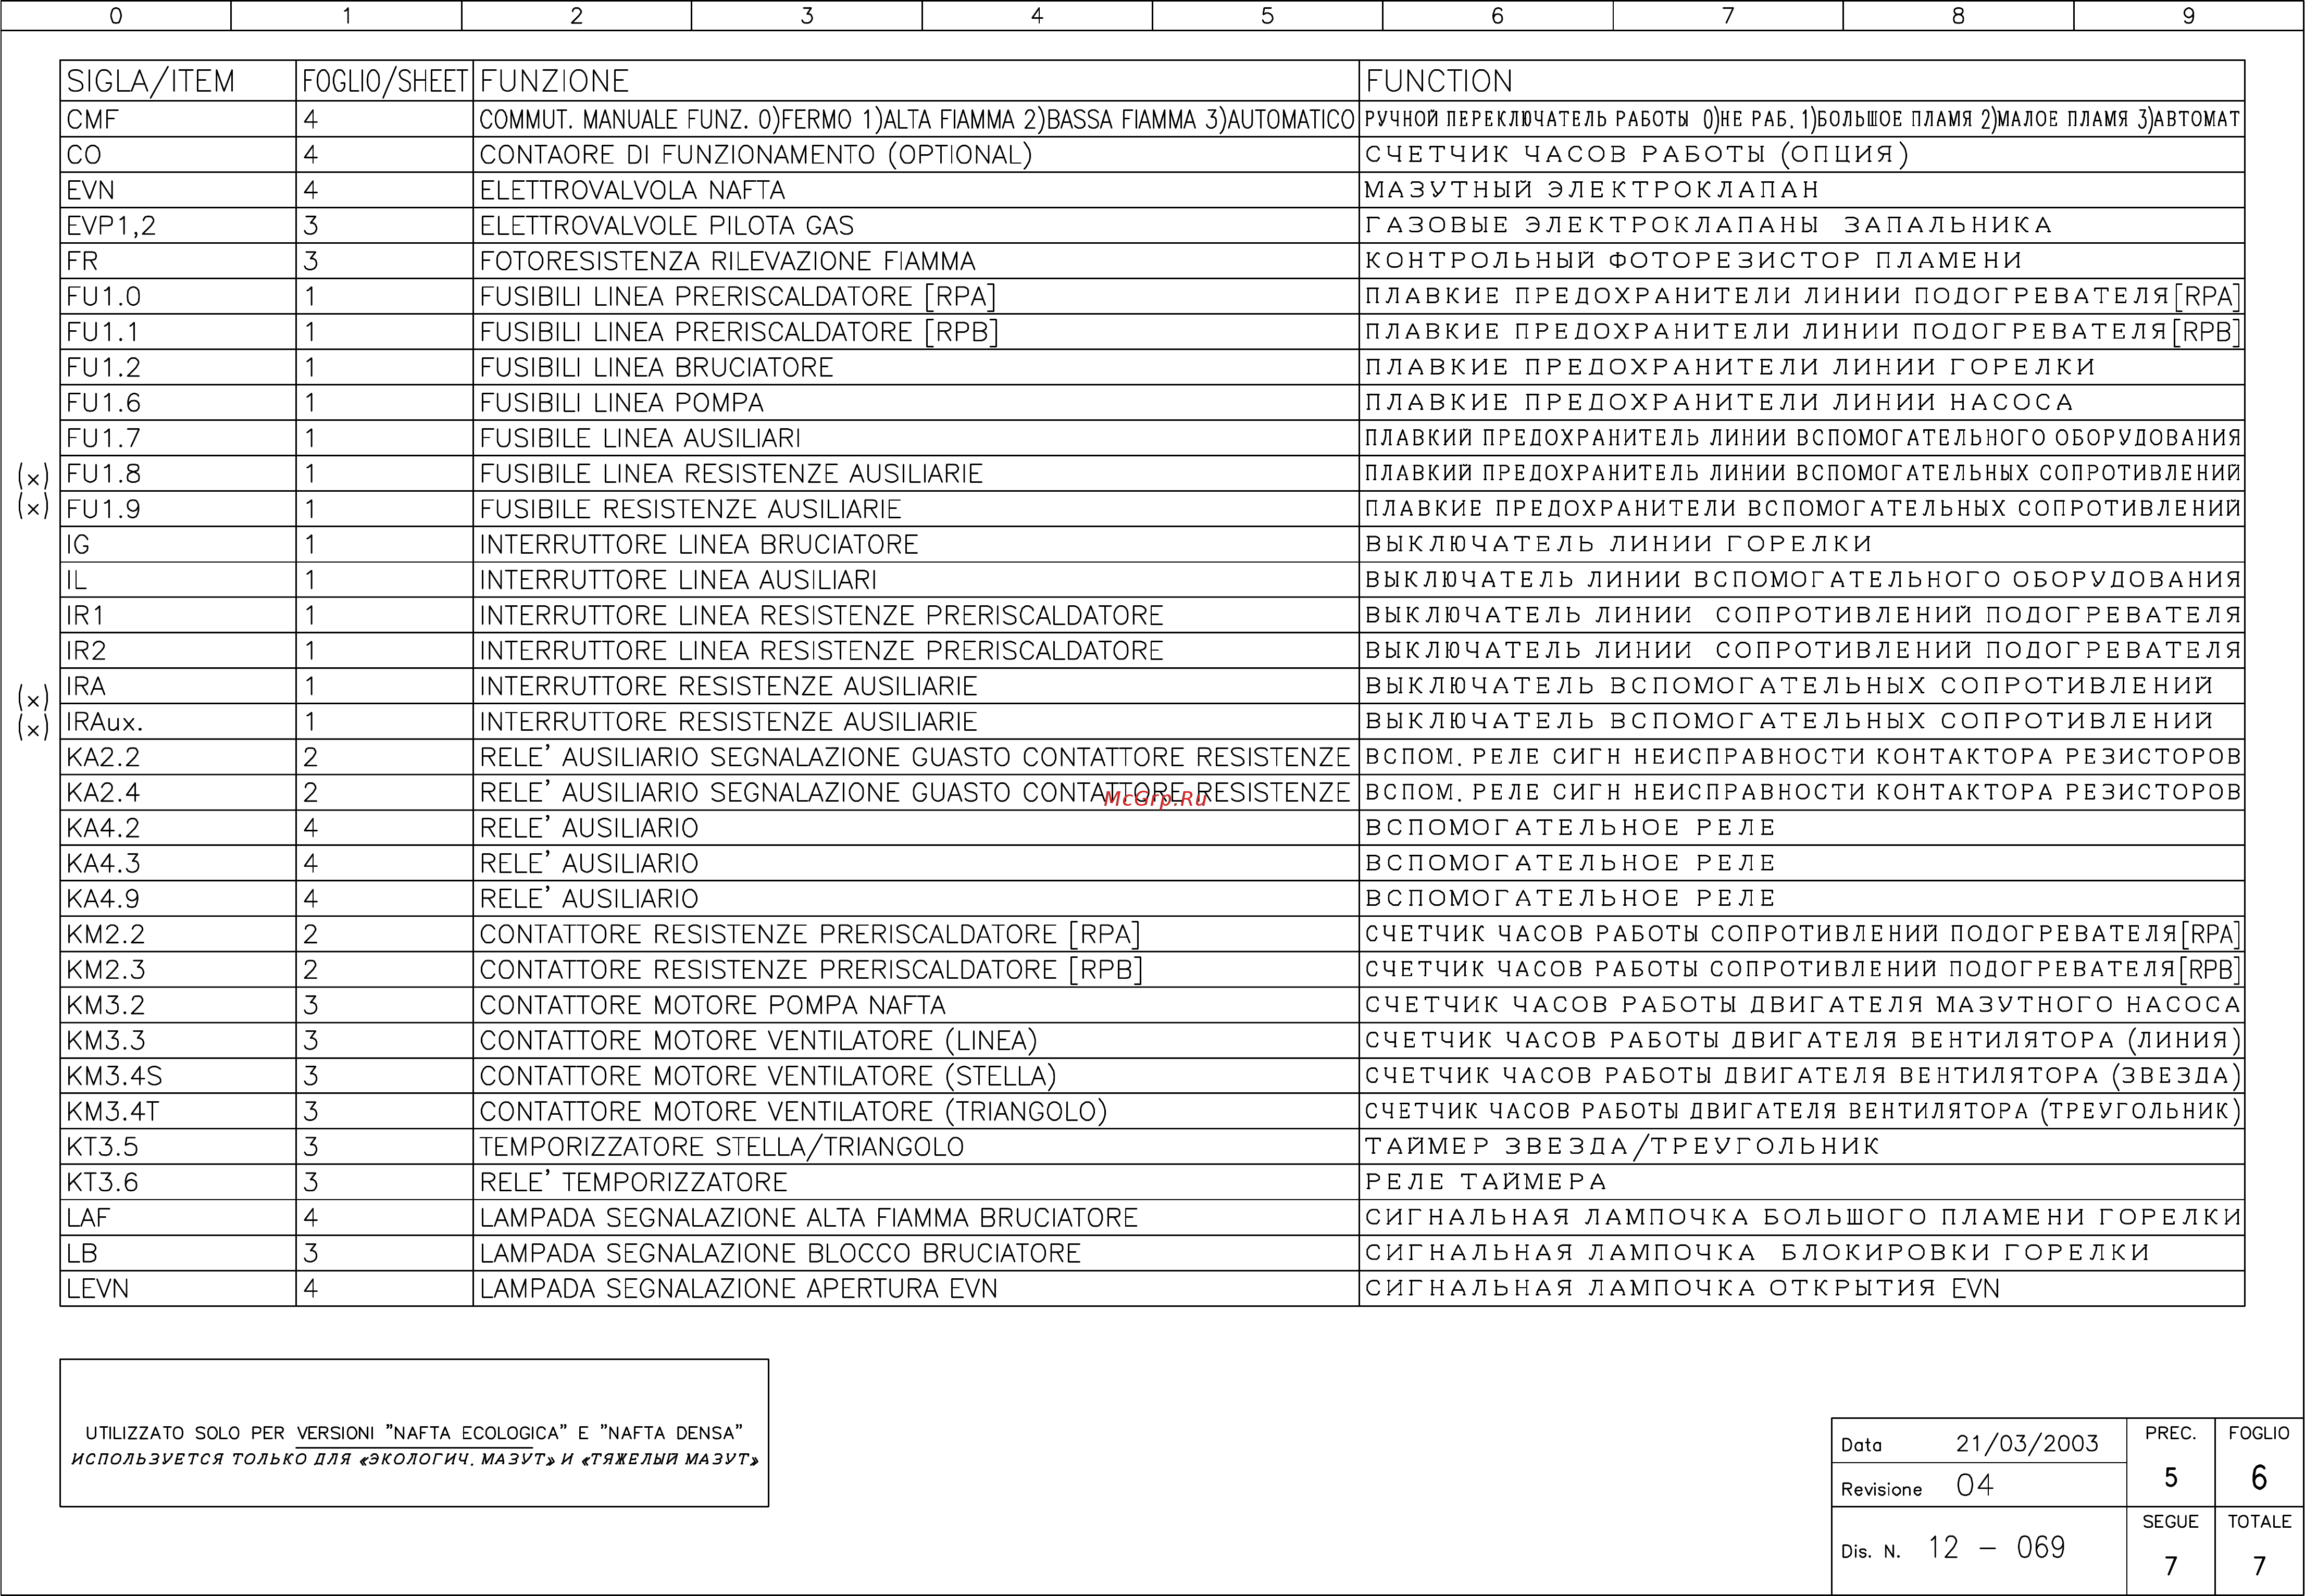The height and width of the screenshot is (1596, 2305).
Task: Click 'CONTAORE DI FUNZIONAMENTO (OPTIONAL)' text
Action: (x=755, y=155)
